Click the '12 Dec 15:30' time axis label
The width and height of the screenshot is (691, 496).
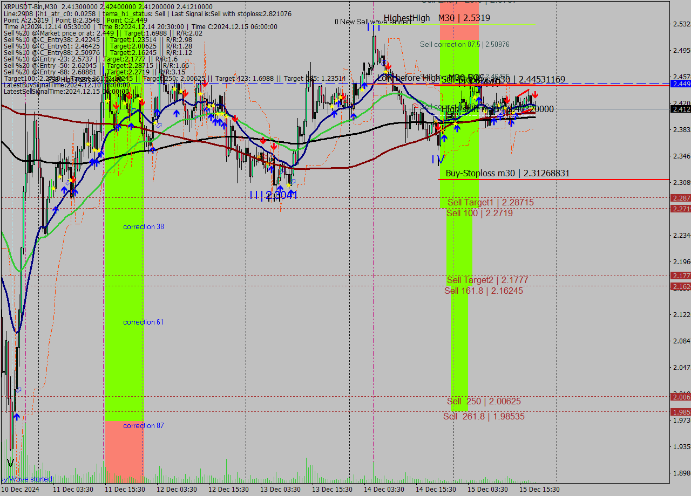pos(228,490)
